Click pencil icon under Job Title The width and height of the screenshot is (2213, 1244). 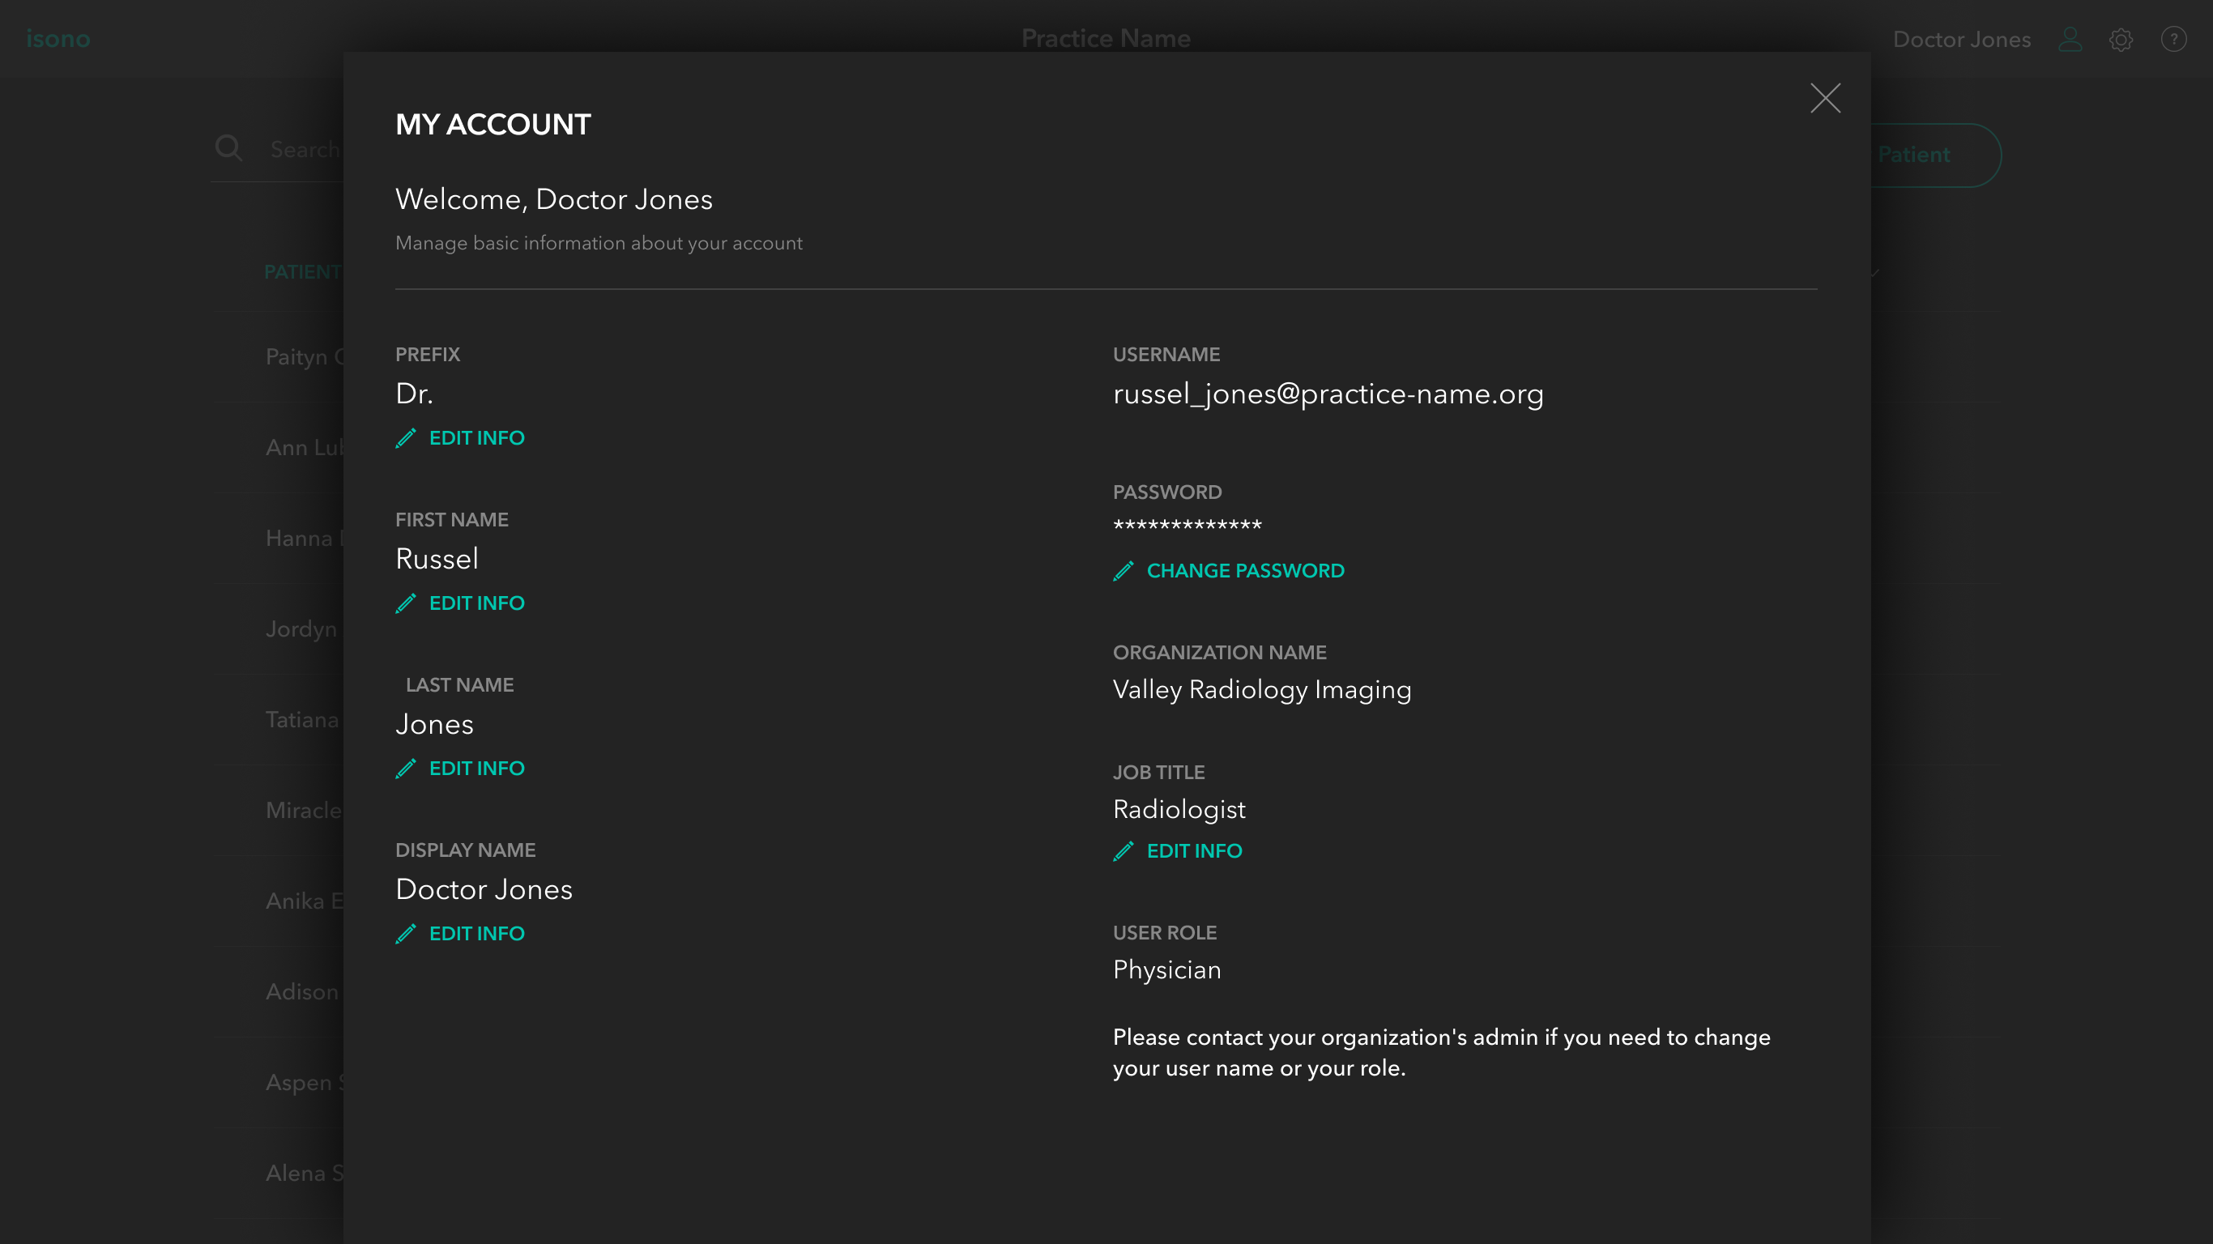1123,851
